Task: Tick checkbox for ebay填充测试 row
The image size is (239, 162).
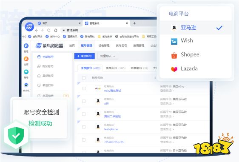Action: (x=84, y=88)
